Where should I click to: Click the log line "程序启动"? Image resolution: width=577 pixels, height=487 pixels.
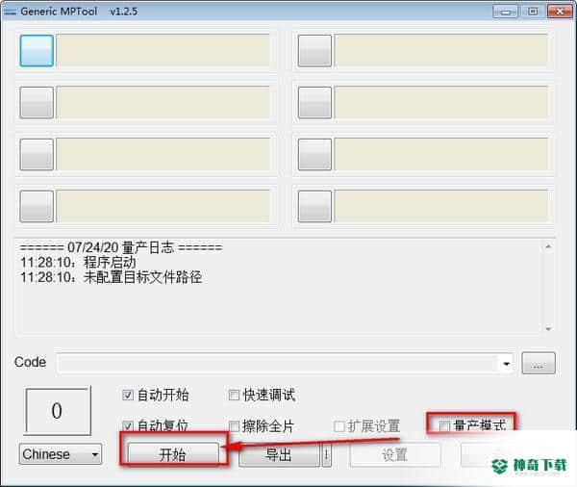(110, 263)
